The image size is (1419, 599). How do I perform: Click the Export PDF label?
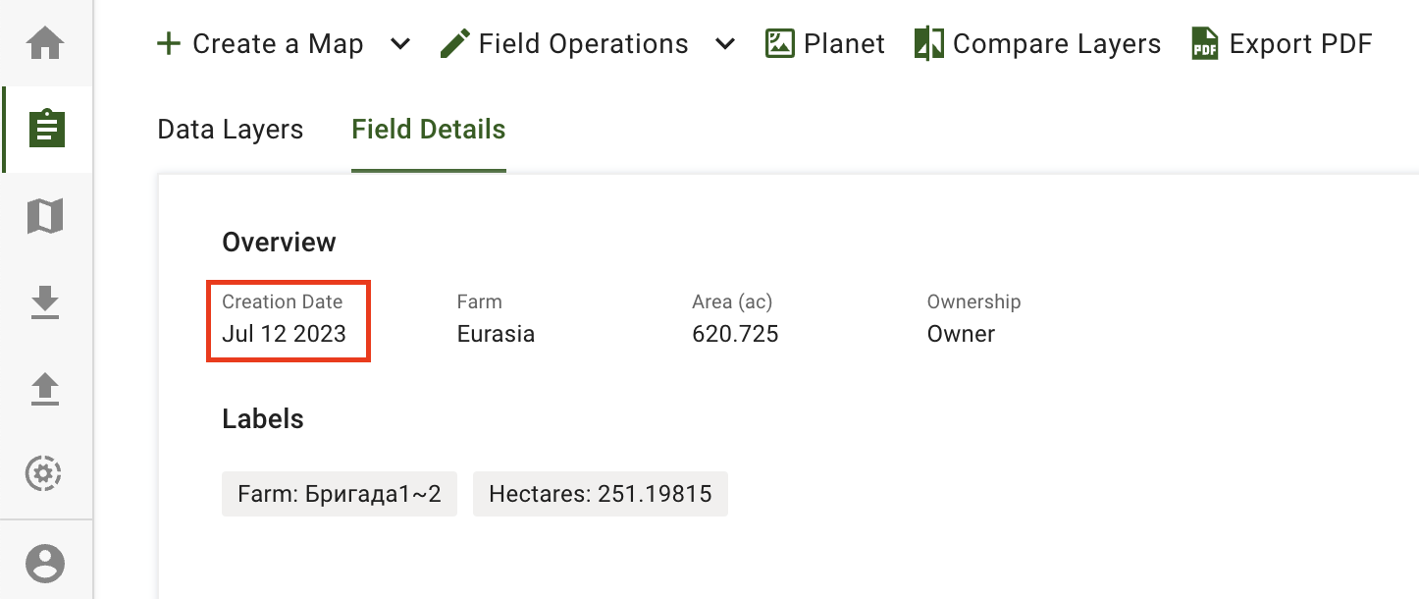point(1300,44)
